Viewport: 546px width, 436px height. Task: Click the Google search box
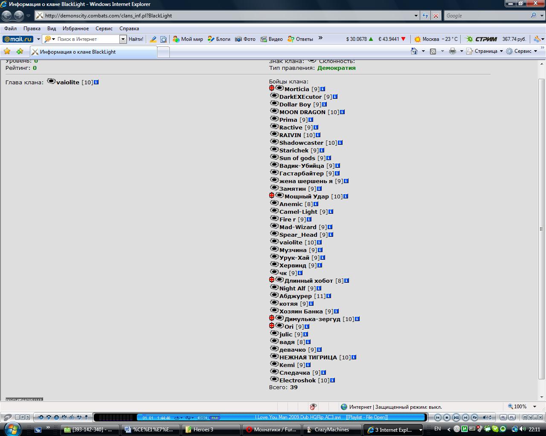486,16
